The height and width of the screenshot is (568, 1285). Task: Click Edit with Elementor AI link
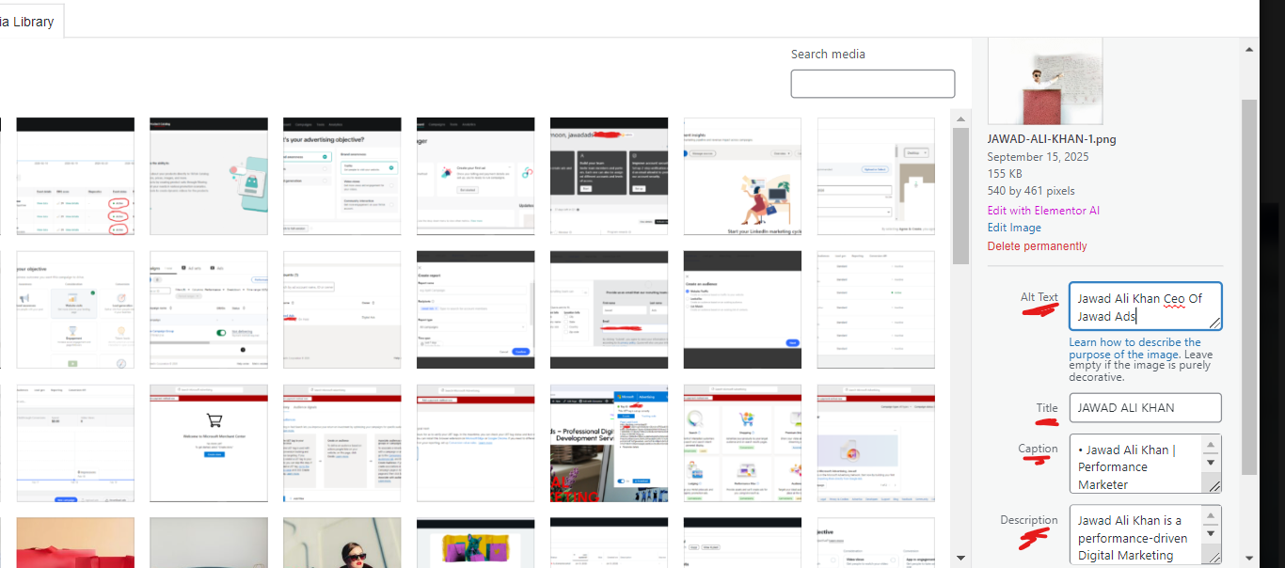[1042, 211]
